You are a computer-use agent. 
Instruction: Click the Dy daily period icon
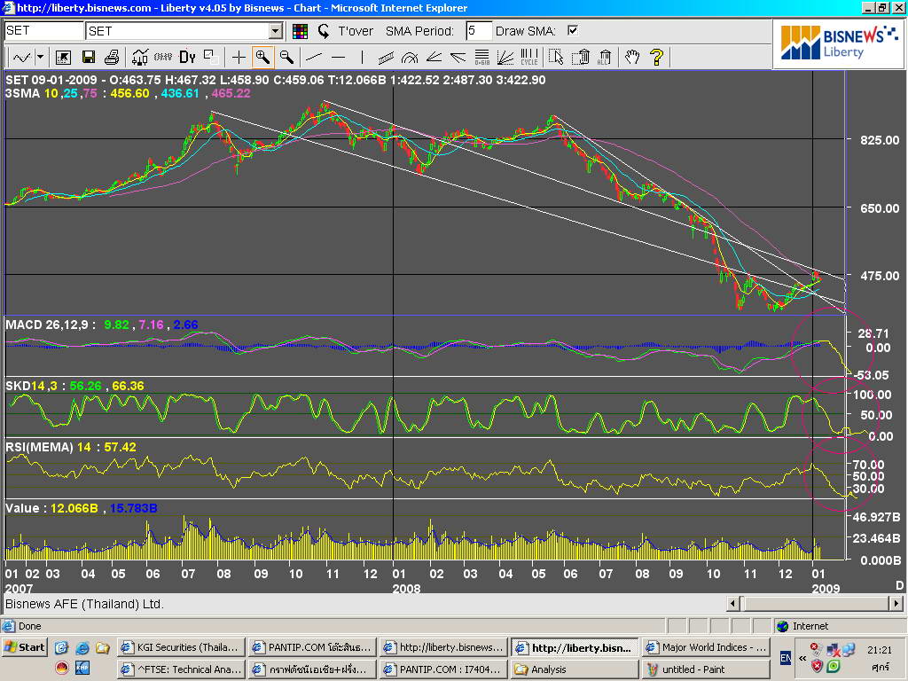[187, 57]
